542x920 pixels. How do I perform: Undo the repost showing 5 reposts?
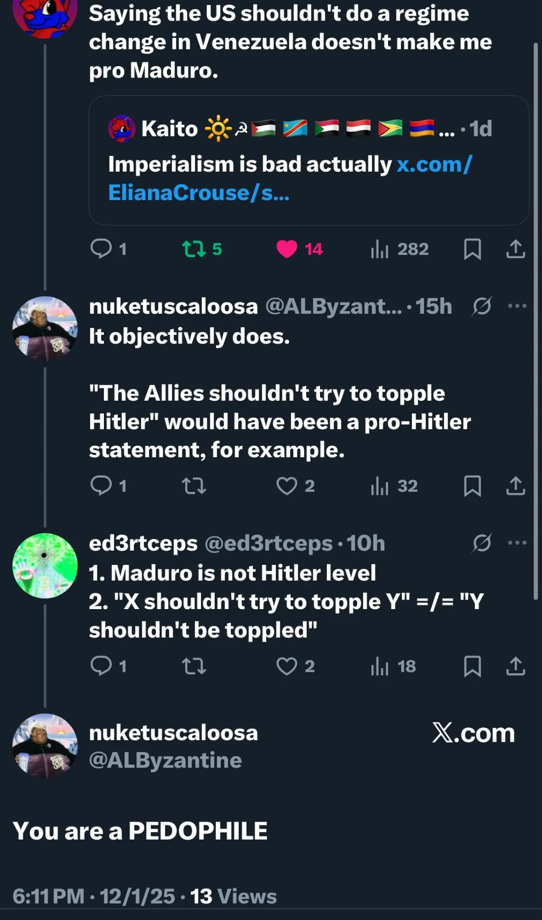coord(194,249)
